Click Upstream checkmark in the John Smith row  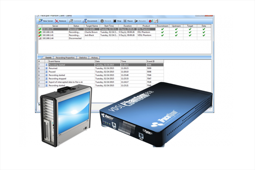pos(176,29)
